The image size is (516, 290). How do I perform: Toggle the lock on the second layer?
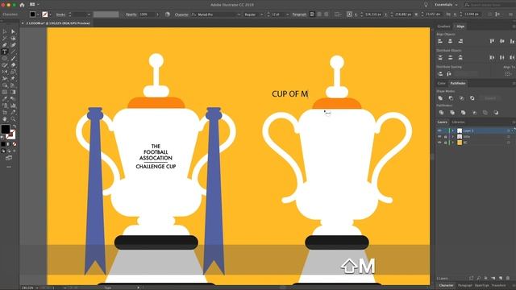point(445,137)
